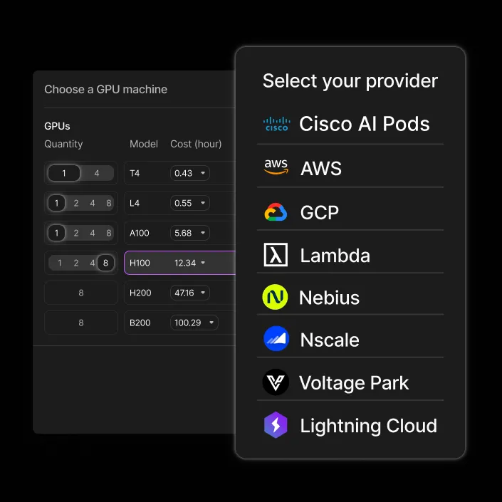Choose Voltage Park as provider
The width and height of the screenshot is (502, 502).
point(350,382)
